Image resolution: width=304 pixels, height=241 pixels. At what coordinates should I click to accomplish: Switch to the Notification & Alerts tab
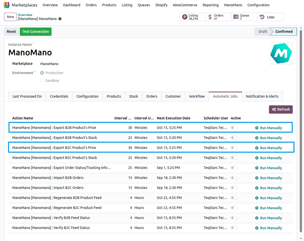(x=262, y=96)
